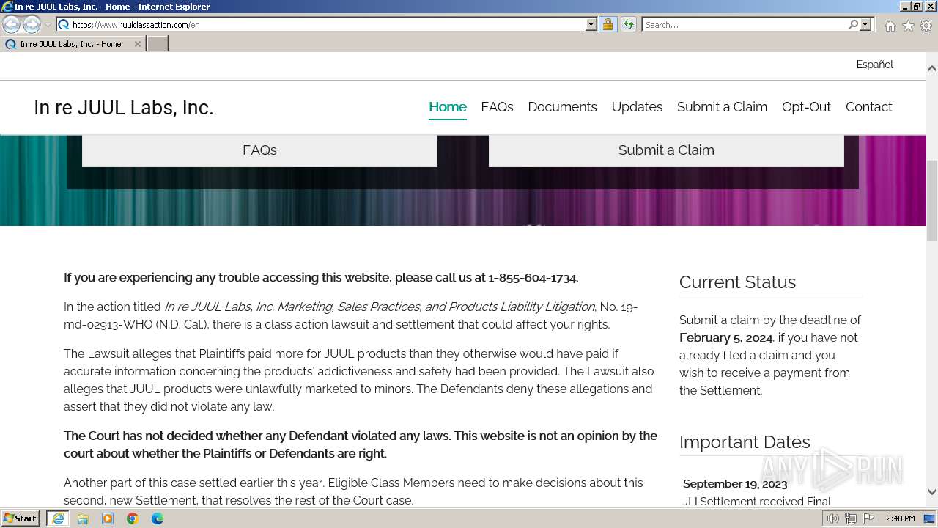Click the page scrollbar down arrow

[x=932, y=492]
